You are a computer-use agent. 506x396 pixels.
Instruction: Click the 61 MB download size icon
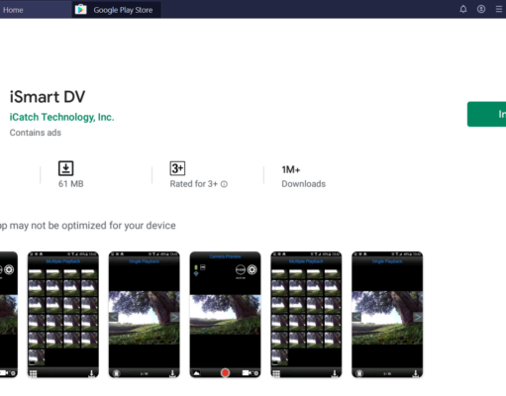(x=65, y=168)
